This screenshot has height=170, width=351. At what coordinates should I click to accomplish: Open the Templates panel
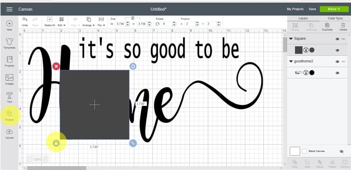[9, 43]
